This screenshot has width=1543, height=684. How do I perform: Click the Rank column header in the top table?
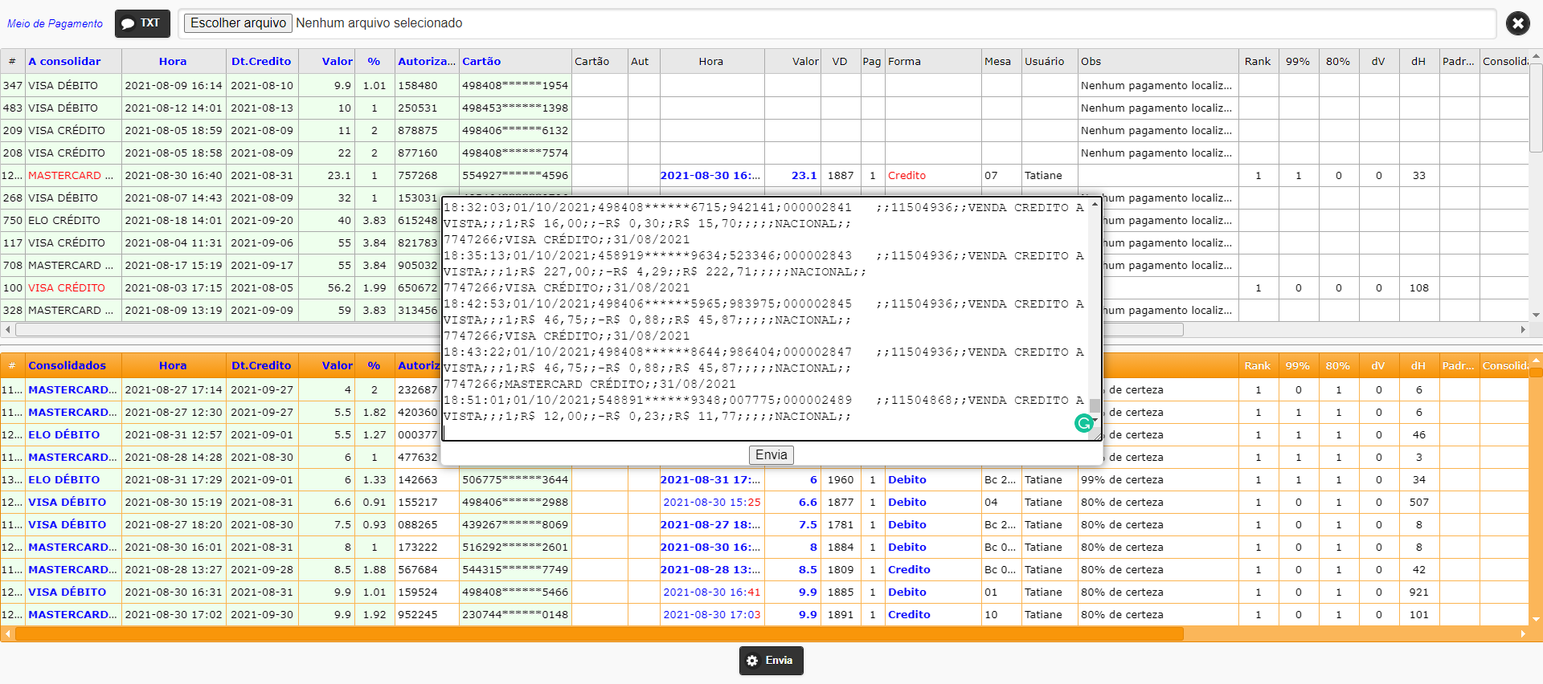tap(1258, 61)
